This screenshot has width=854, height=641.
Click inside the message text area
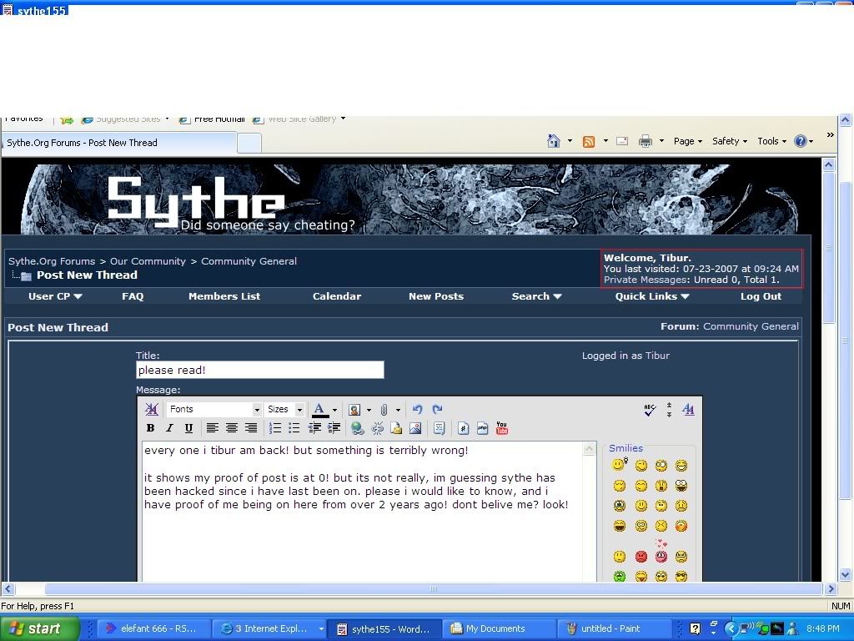point(362,512)
